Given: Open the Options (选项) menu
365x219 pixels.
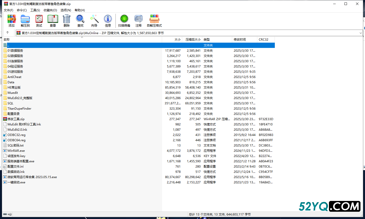Looking at the screenshot, I should coord(66,10).
